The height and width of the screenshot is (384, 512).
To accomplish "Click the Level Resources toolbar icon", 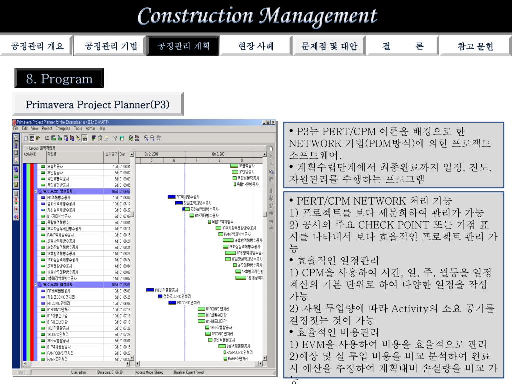I will pos(137,138).
